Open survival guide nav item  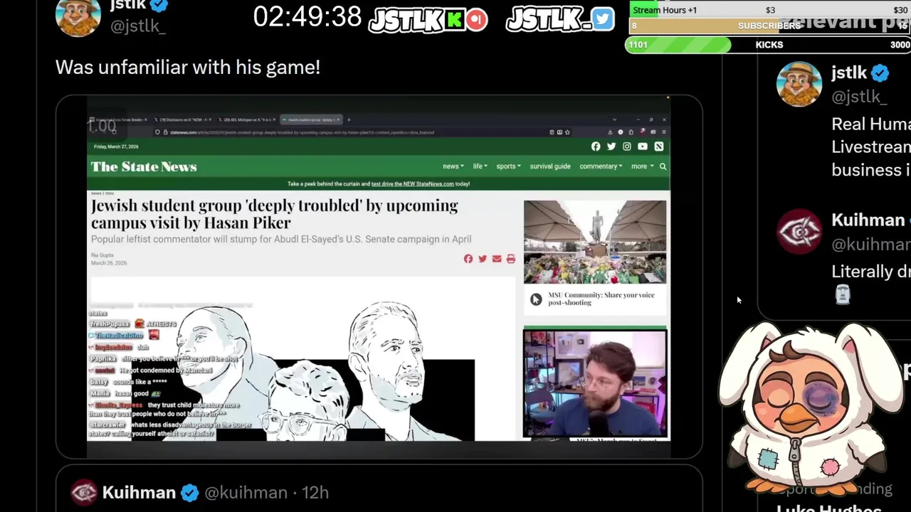550,166
